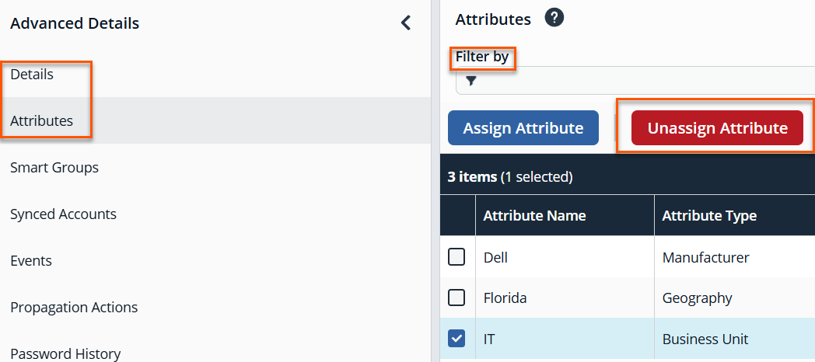Show the Events section
Image resolution: width=815 pixels, height=362 pixels.
(30, 261)
